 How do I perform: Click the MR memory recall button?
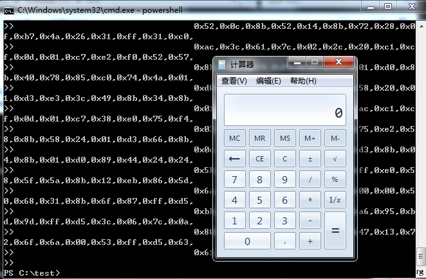[x=260, y=138]
